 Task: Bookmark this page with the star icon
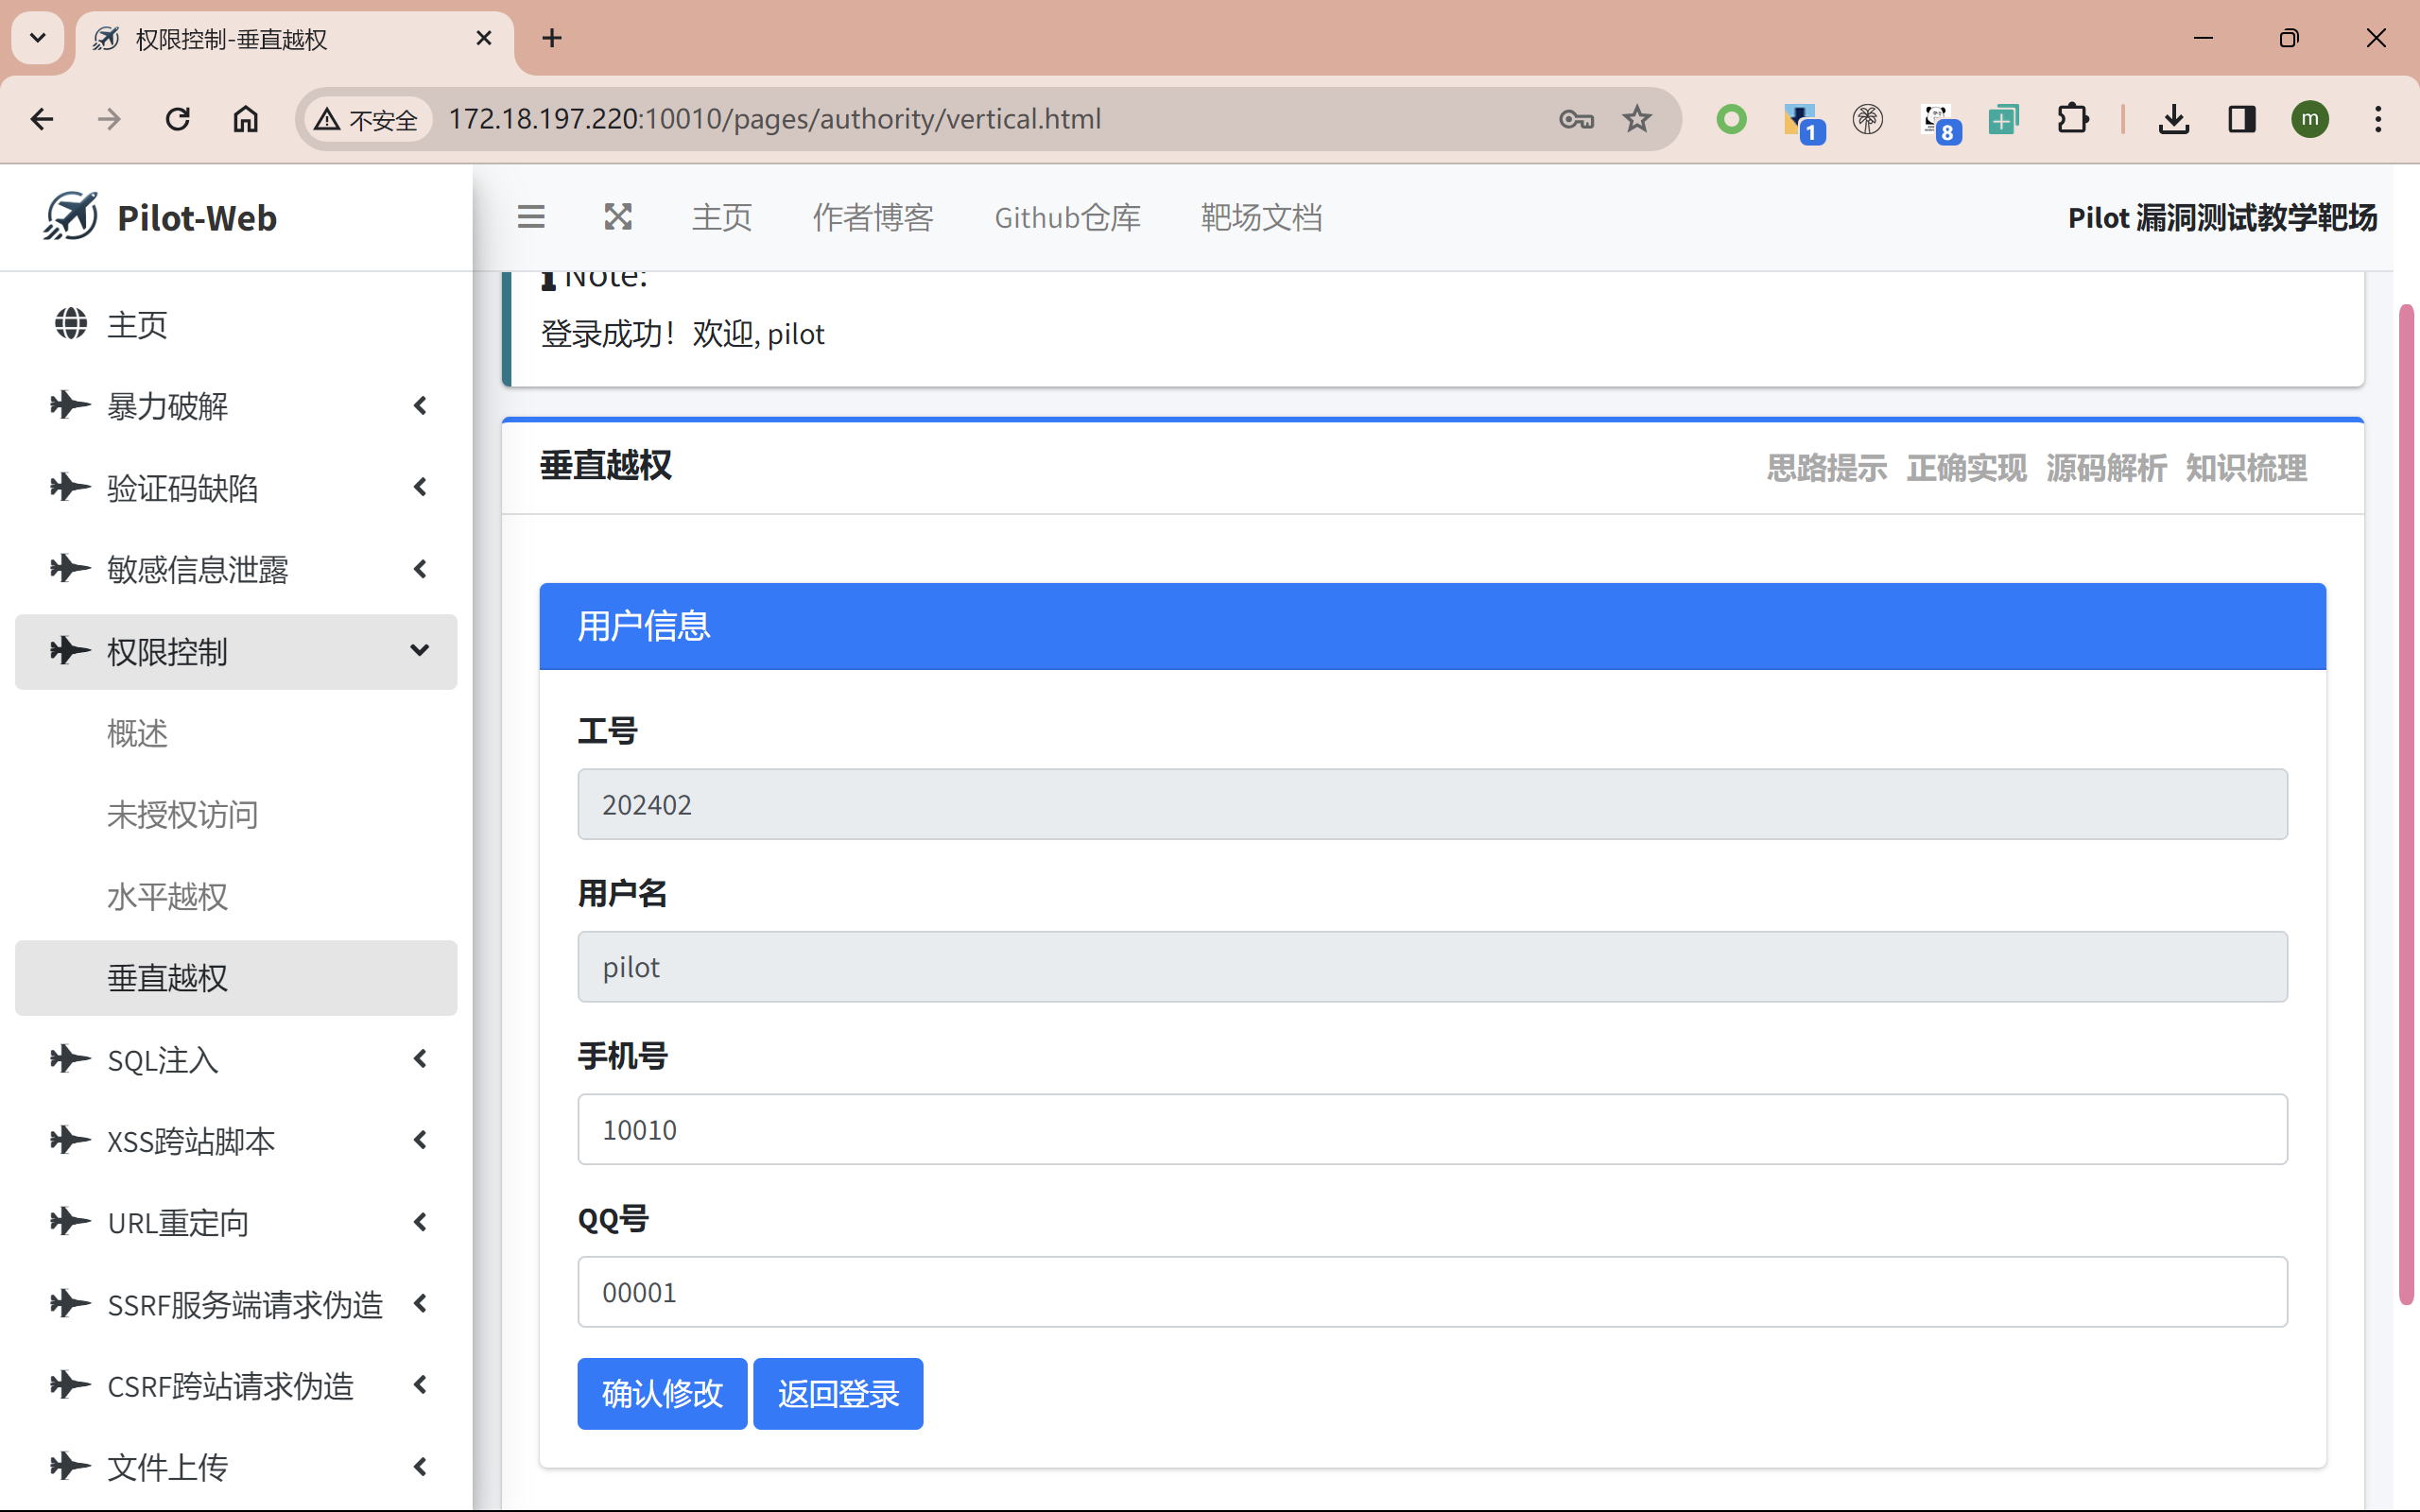tap(1636, 119)
